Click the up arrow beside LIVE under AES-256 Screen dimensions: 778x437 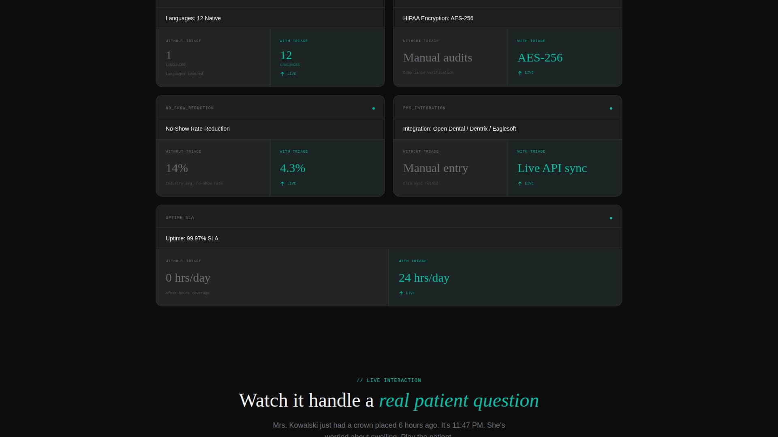(520, 73)
